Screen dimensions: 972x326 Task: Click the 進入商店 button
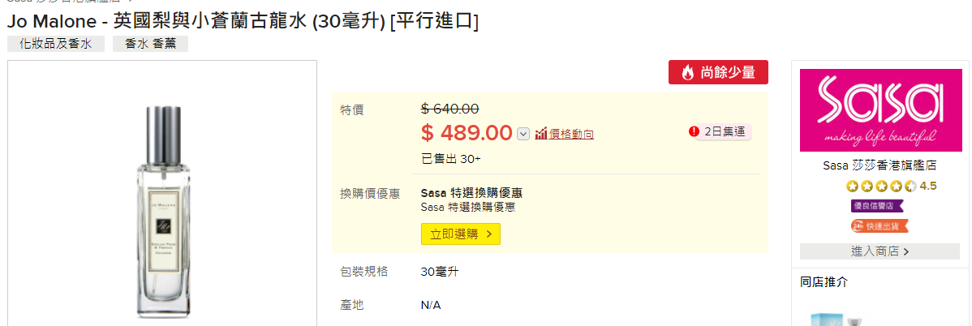880,251
